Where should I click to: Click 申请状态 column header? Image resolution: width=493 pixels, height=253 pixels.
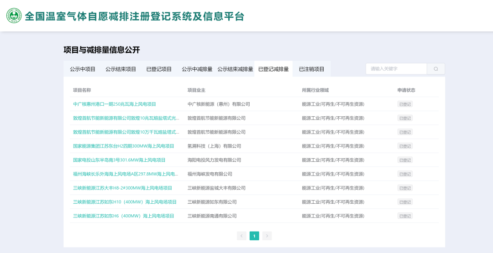406,90
